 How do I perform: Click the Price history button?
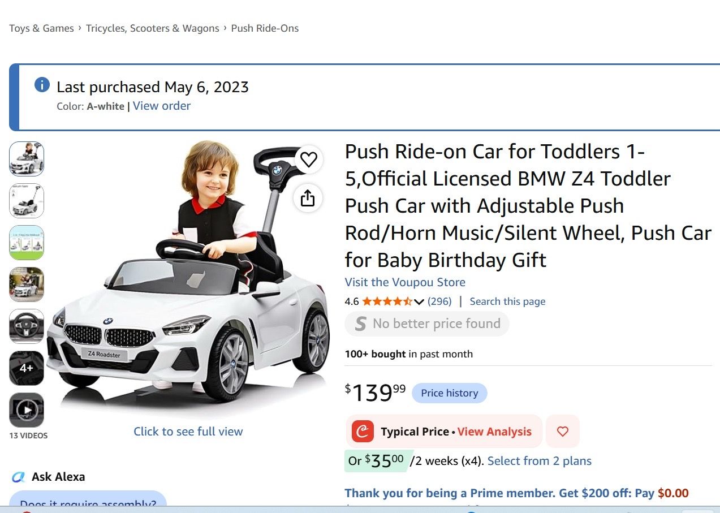(450, 393)
